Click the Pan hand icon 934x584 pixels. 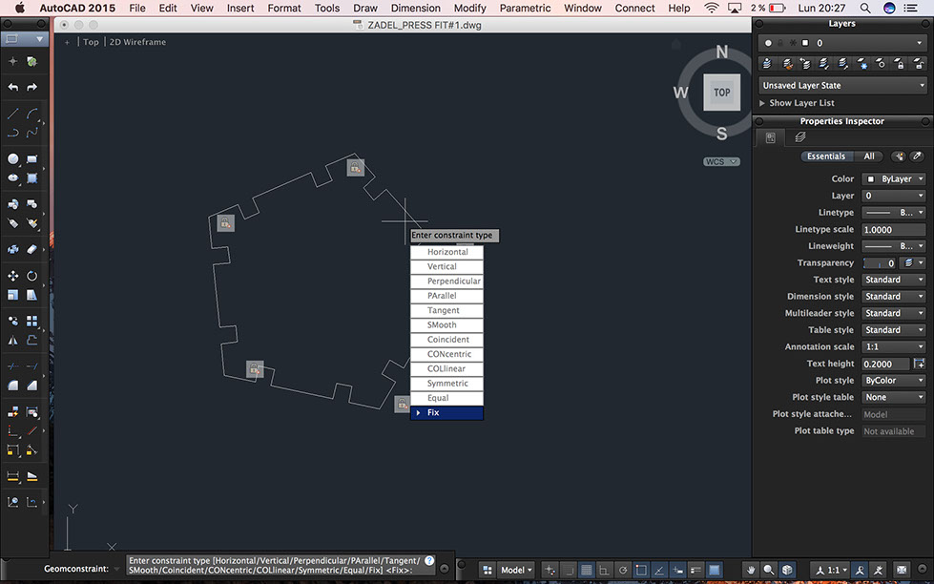point(751,570)
